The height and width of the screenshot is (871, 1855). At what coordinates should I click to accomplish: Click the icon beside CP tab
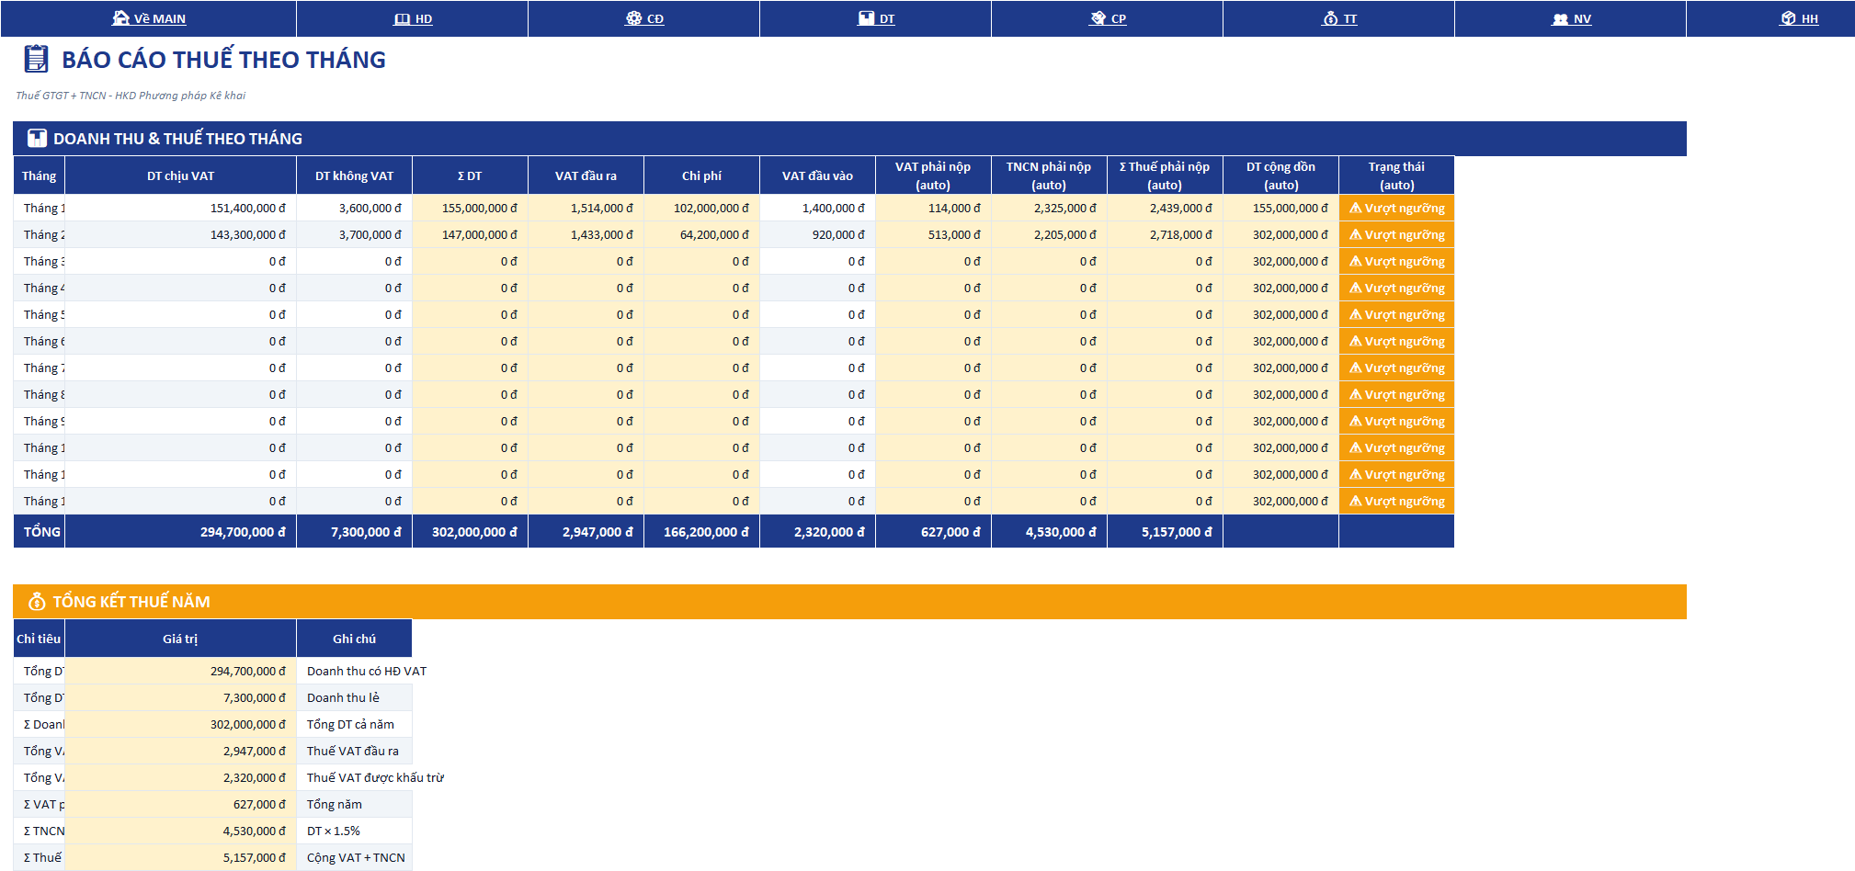click(1098, 17)
